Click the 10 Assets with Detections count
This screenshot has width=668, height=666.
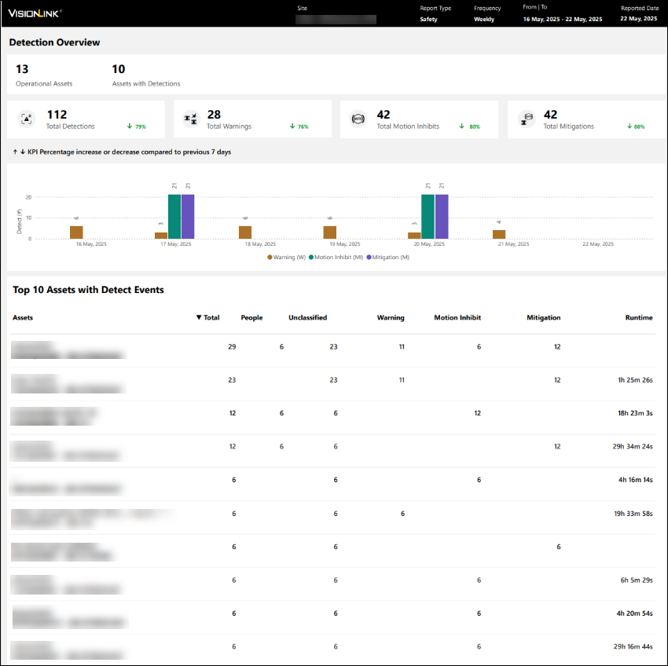tap(119, 69)
